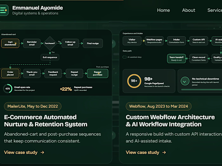Click the Post-purchase diagram label
This screenshot has height=166, width=222.
click(102, 67)
